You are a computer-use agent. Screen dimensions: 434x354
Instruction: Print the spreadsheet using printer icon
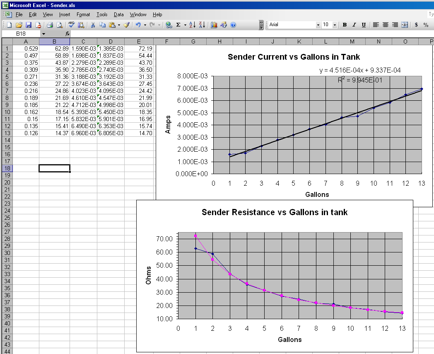tap(50, 25)
